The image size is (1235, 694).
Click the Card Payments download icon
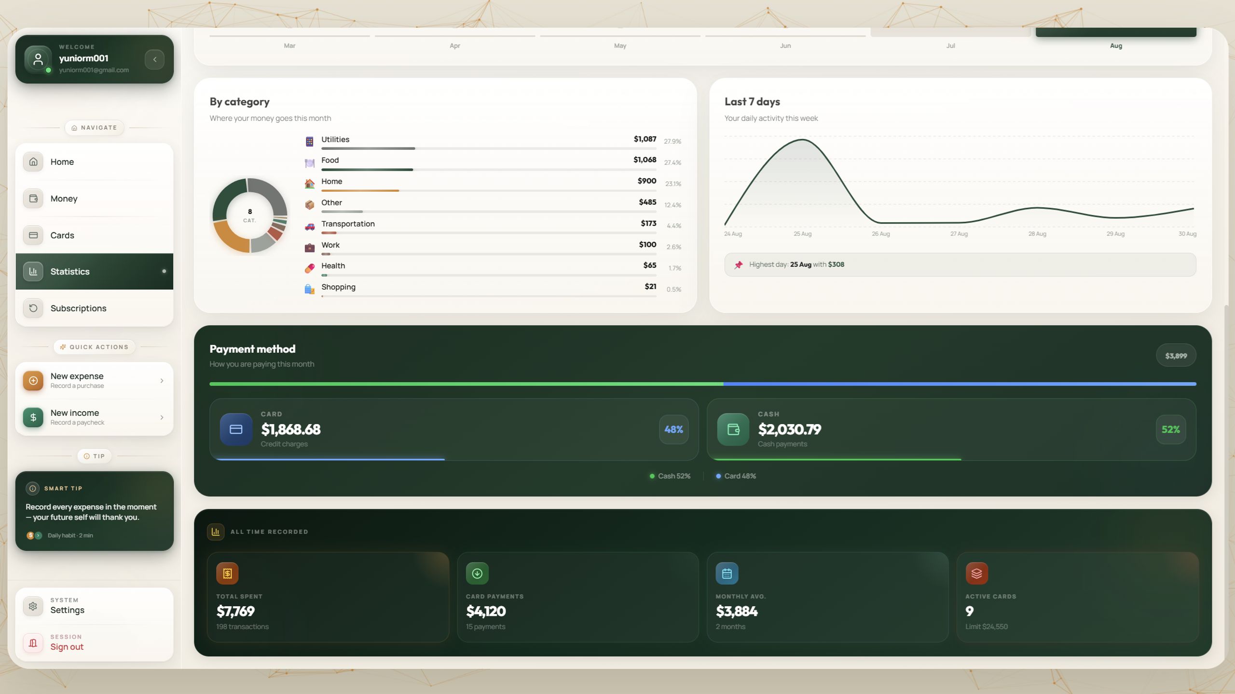[477, 574]
